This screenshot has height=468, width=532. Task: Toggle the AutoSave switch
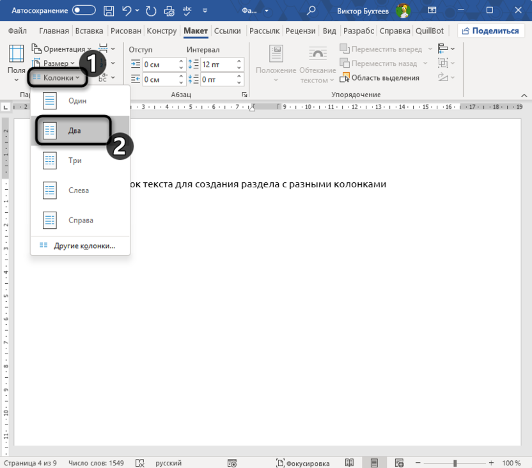click(x=84, y=11)
